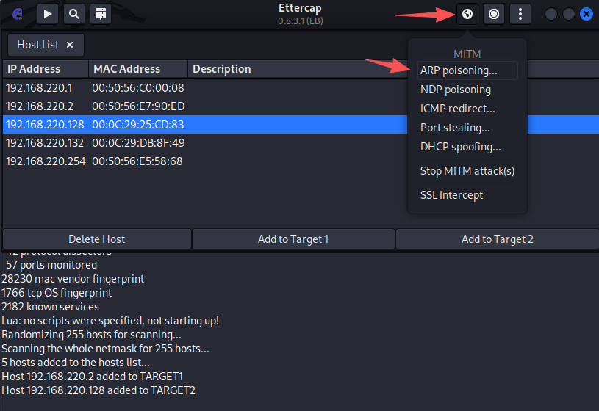Click MAC address 00:0C:29:DB:8F:49
The width and height of the screenshot is (599, 411).
(x=138, y=143)
